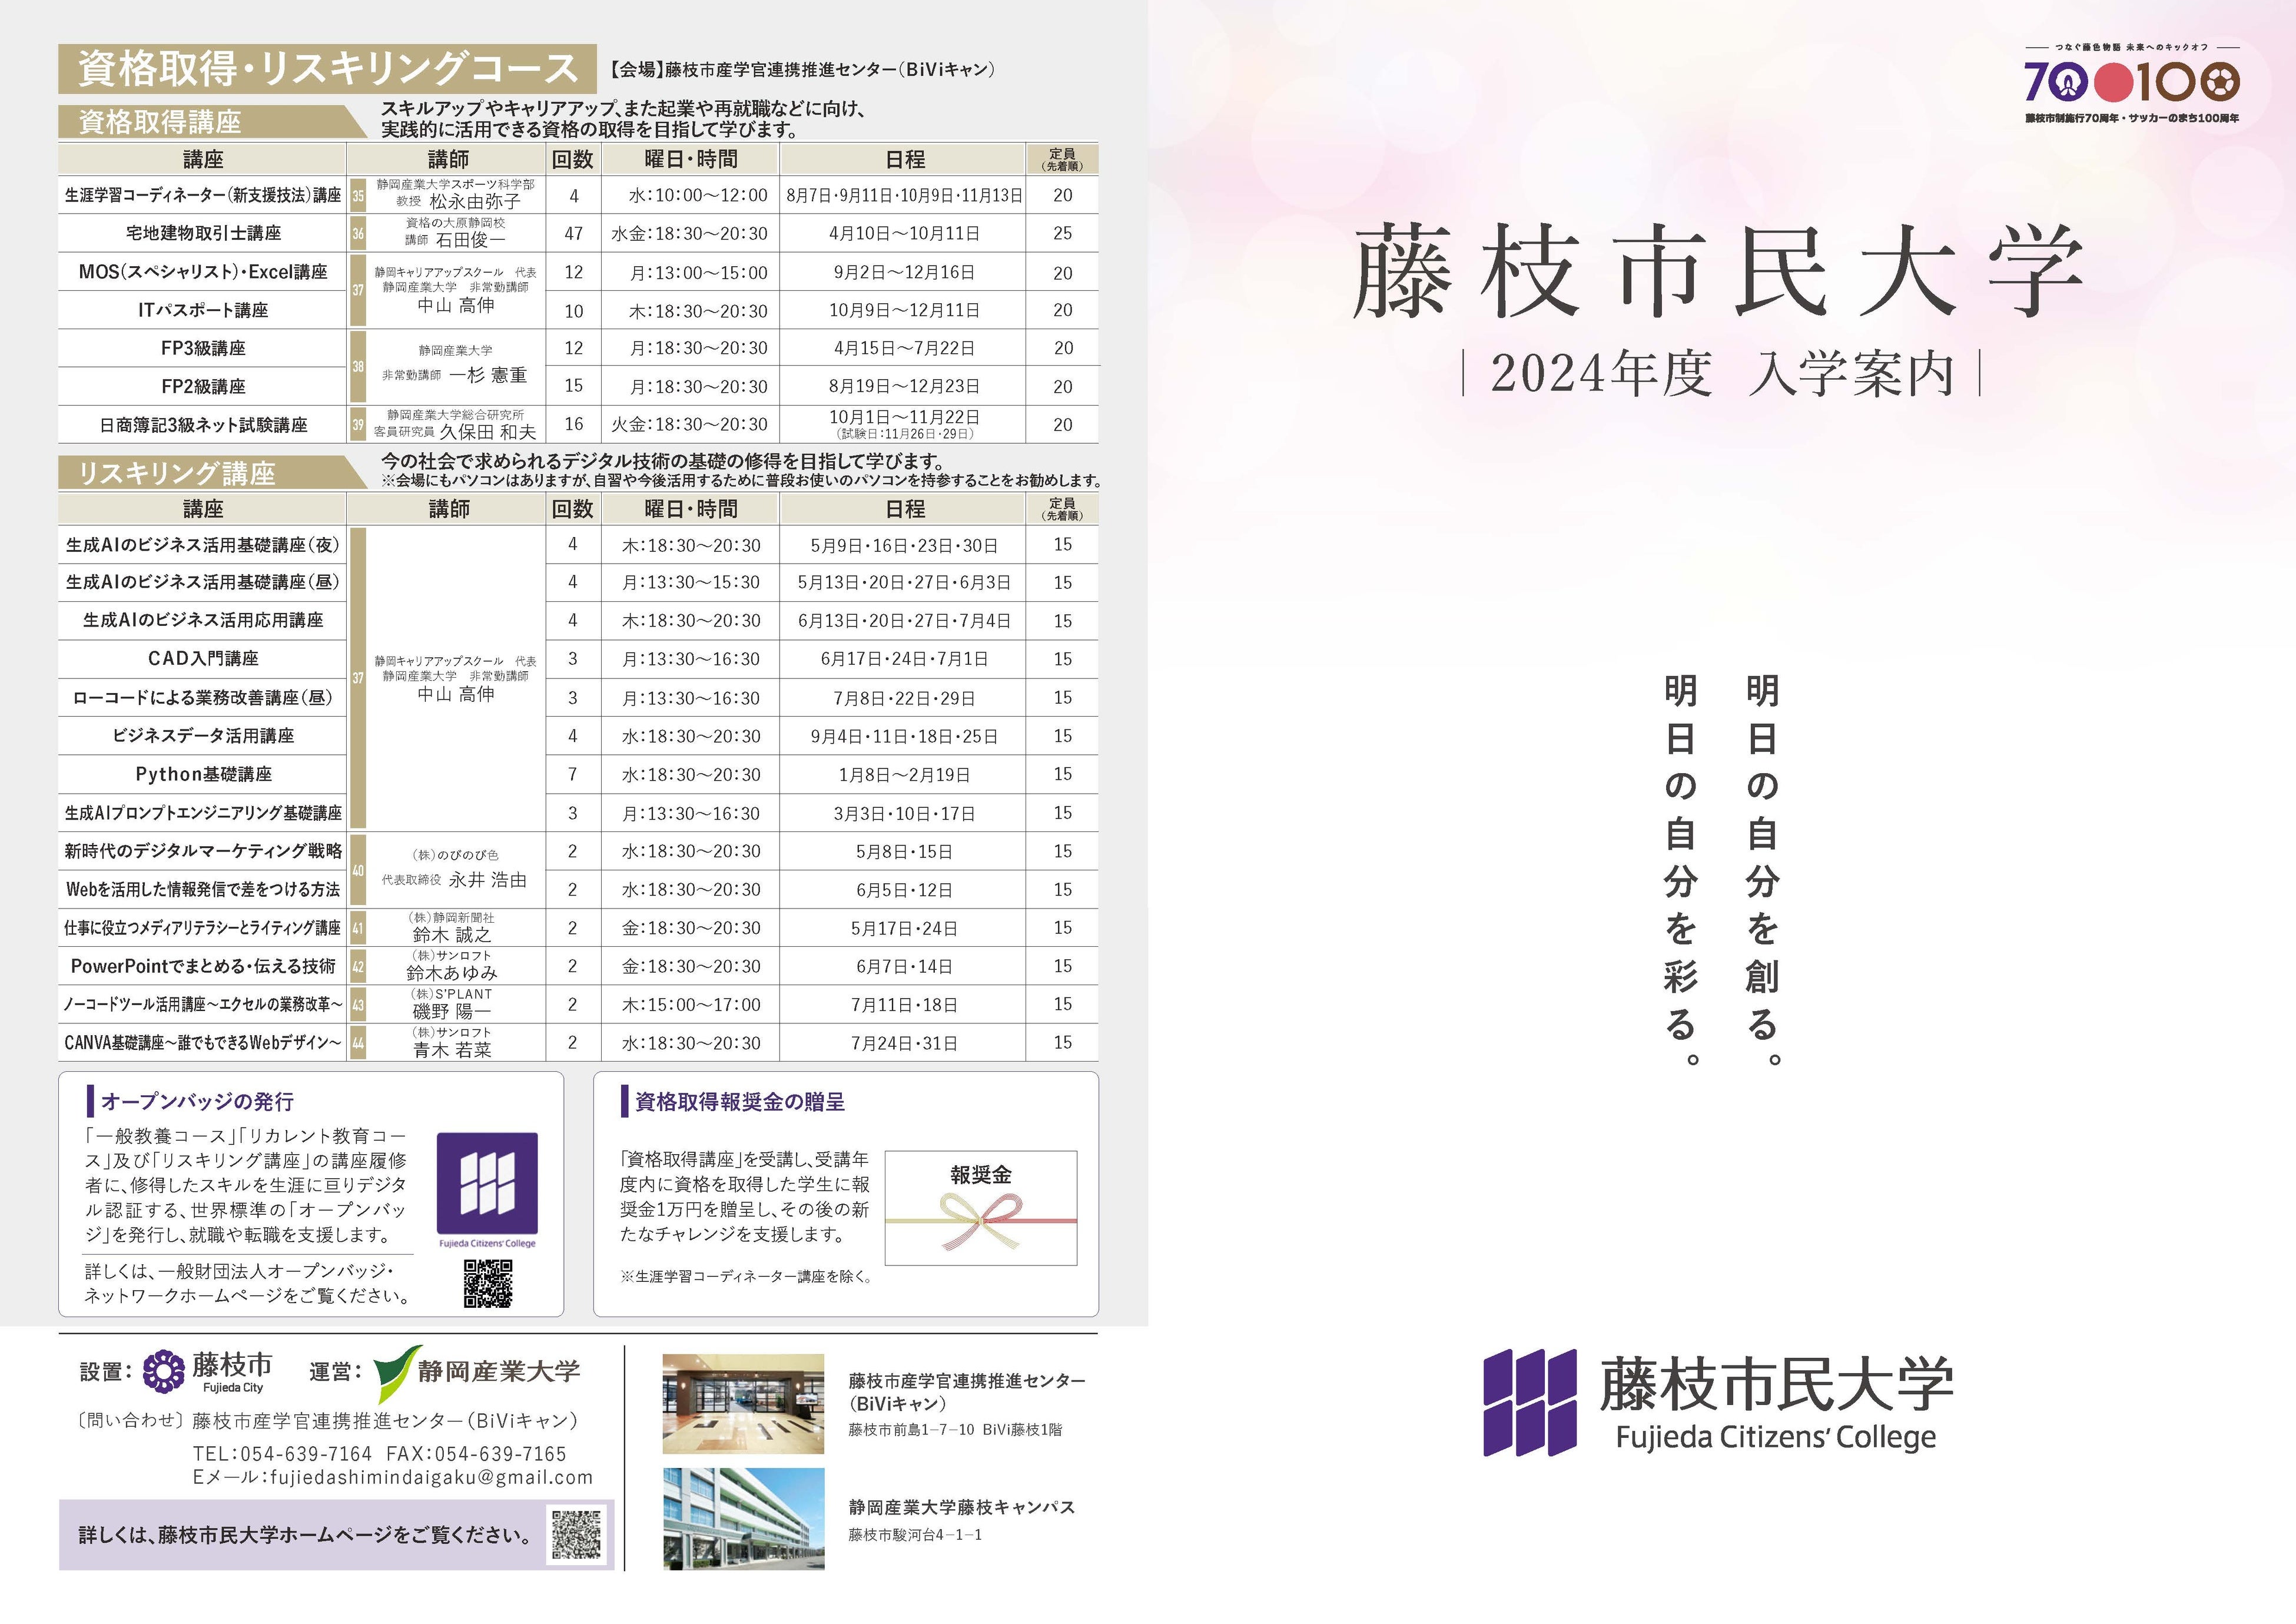Click the 講師 number 40 marker

358,870
